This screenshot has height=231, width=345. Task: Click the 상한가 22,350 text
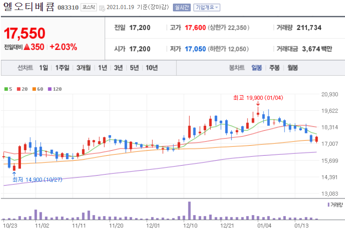228,28
